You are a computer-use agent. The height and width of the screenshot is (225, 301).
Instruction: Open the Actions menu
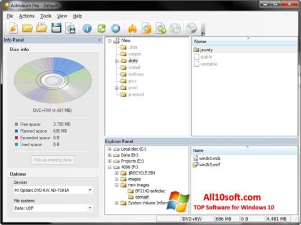click(27, 16)
